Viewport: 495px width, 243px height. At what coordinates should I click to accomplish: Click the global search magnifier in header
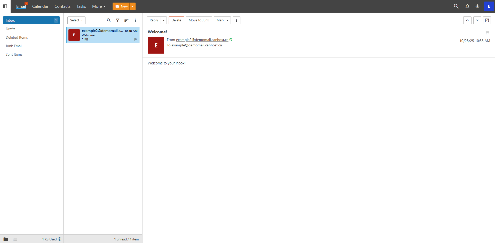tap(456, 6)
